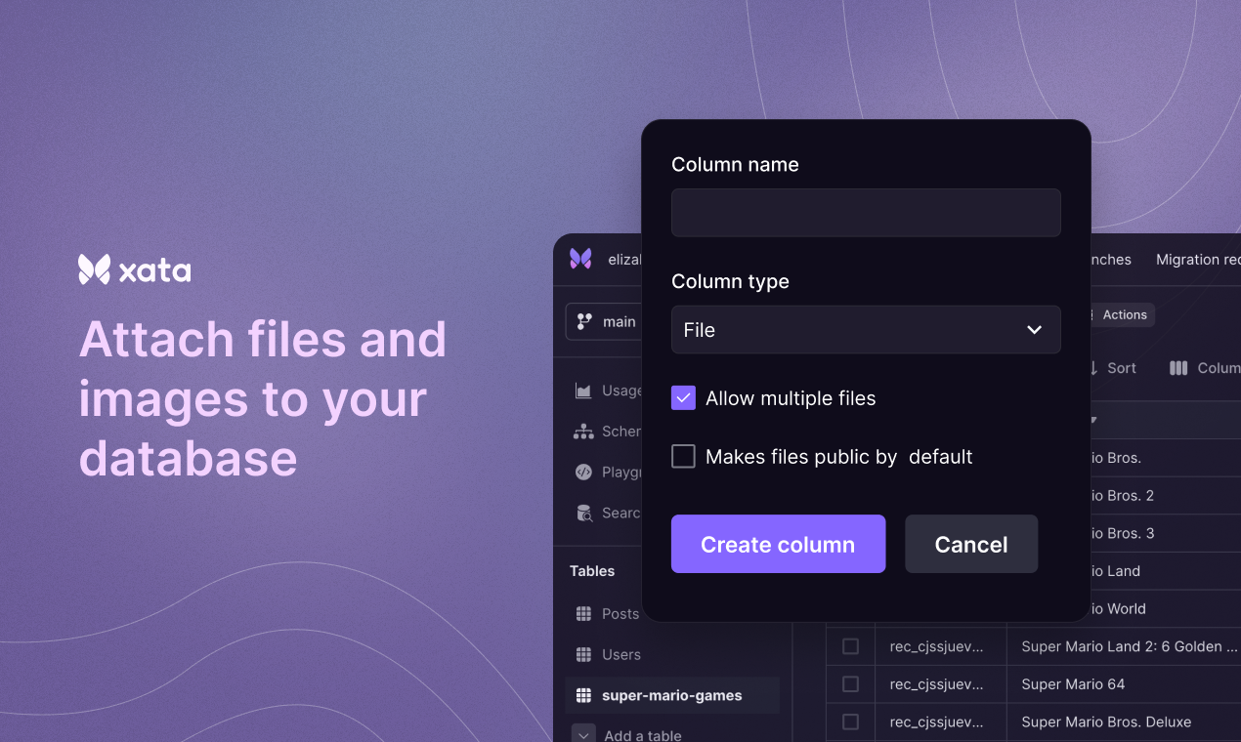The height and width of the screenshot is (742, 1241).
Task: Uncheck Allow multiple files checkbox
Action: pos(683,397)
